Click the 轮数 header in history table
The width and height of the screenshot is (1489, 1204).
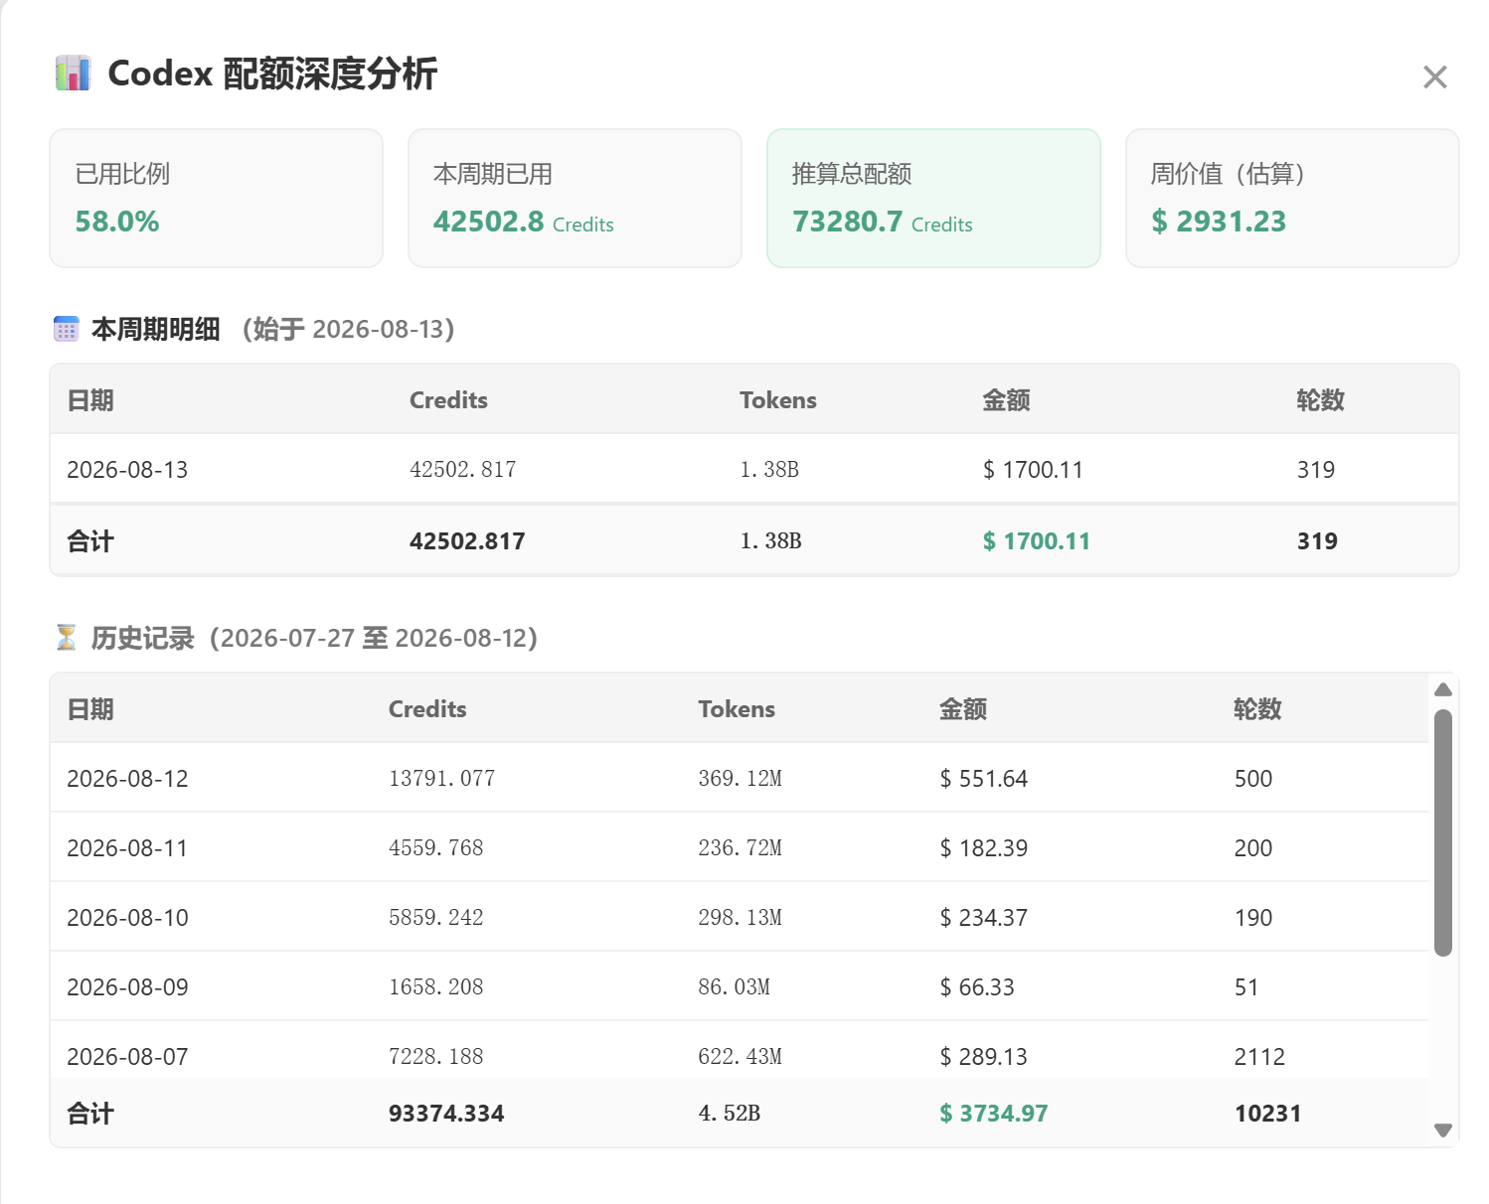point(1257,709)
